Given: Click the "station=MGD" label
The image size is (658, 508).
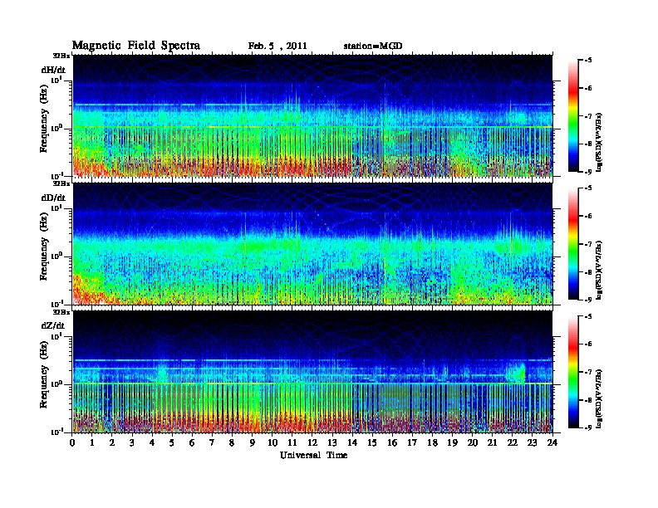Looking at the screenshot, I should pos(373,46).
